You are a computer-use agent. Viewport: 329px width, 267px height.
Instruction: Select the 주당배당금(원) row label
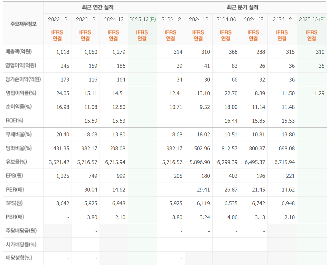coord(21,231)
